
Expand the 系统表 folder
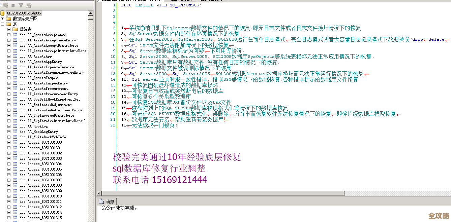tap(9, 30)
